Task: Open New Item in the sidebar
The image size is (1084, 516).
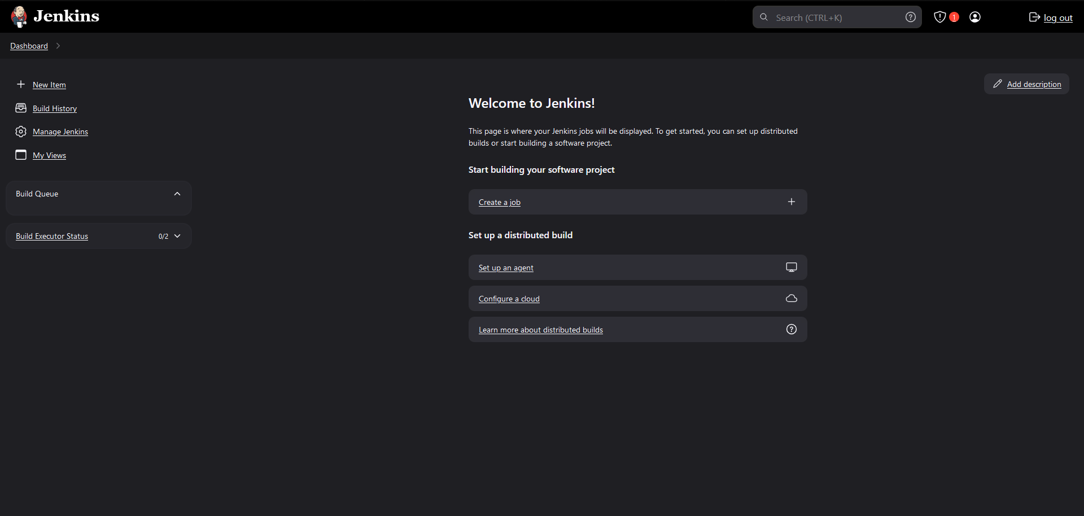Action: tap(49, 85)
